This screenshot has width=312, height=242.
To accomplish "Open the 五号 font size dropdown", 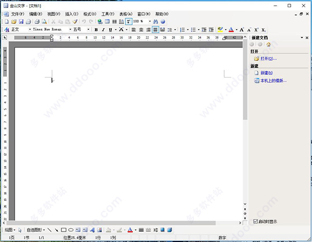I will click(88, 30).
